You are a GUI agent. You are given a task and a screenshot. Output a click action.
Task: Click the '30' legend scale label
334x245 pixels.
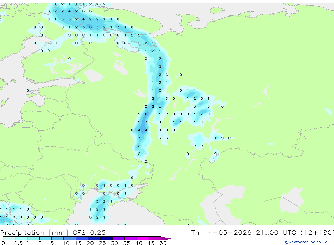[x=114, y=243]
